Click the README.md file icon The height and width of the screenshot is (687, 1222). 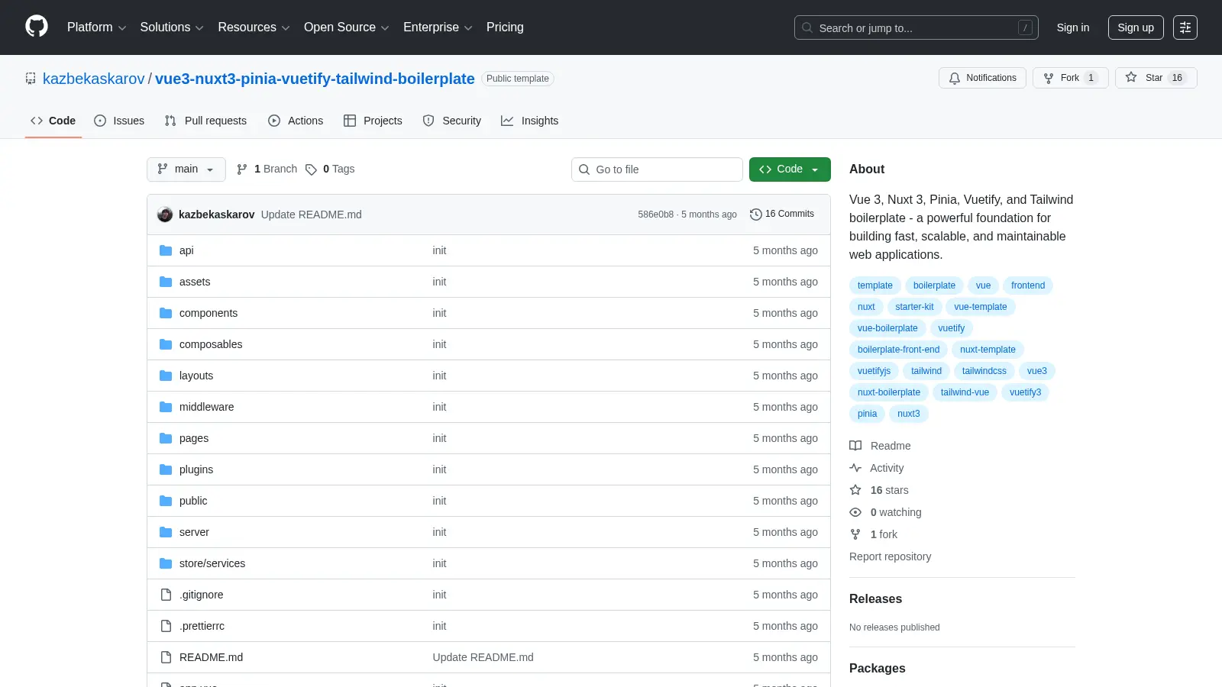coord(166,657)
